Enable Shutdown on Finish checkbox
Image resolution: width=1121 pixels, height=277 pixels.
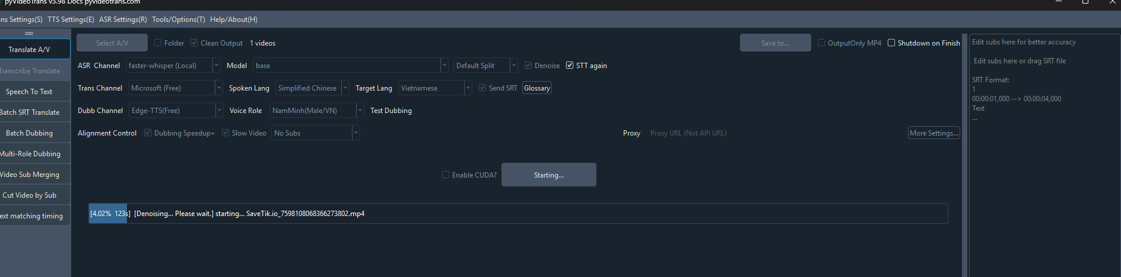pyautogui.click(x=891, y=43)
